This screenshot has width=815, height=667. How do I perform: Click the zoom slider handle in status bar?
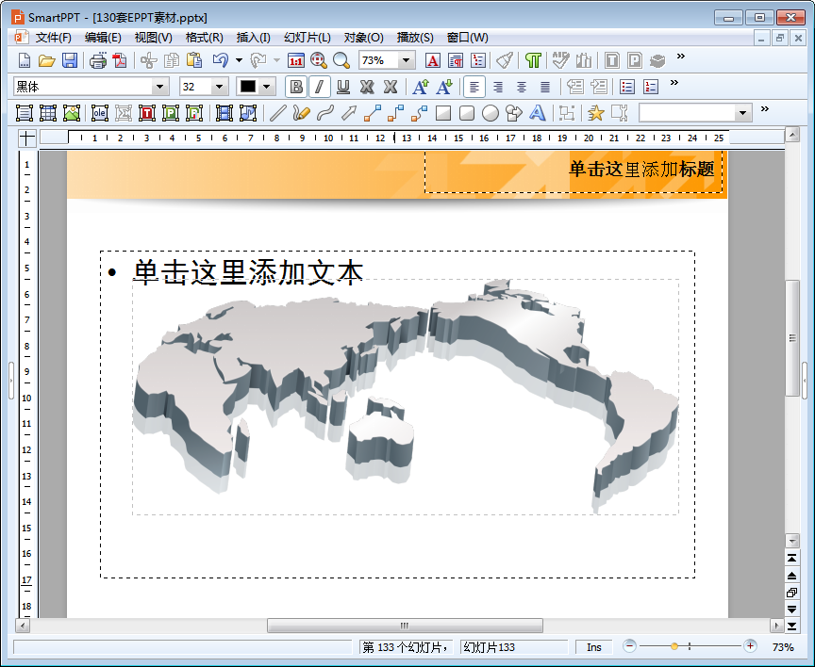click(x=674, y=646)
